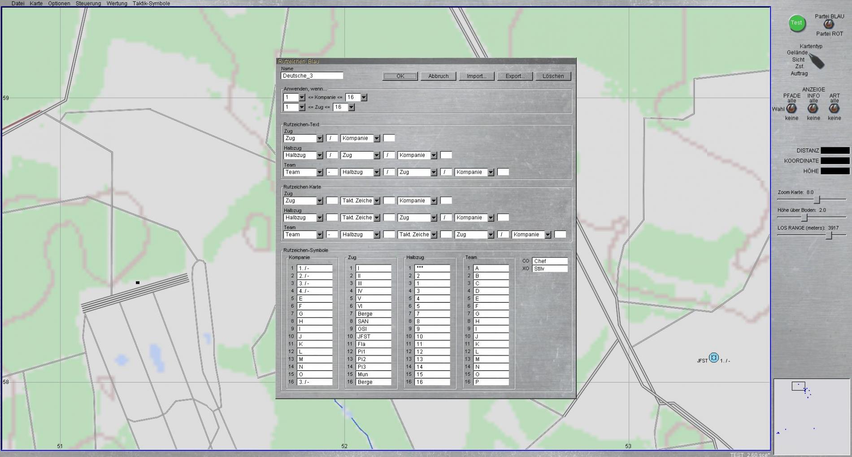Open the Steuerung menu

point(88,4)
